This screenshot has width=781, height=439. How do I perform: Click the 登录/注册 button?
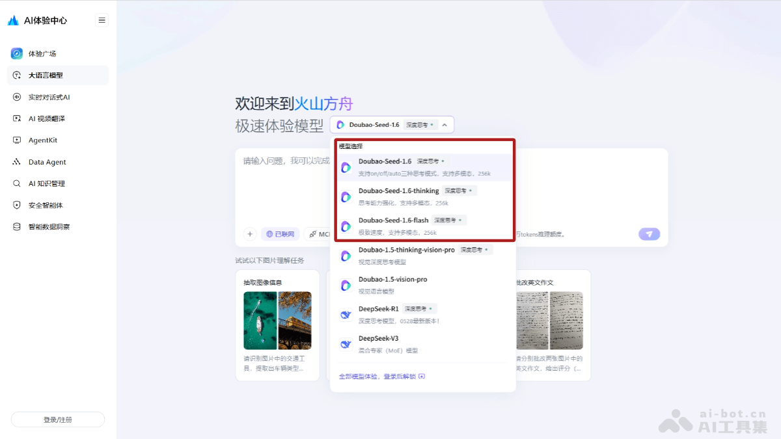[x=57, y=419]
